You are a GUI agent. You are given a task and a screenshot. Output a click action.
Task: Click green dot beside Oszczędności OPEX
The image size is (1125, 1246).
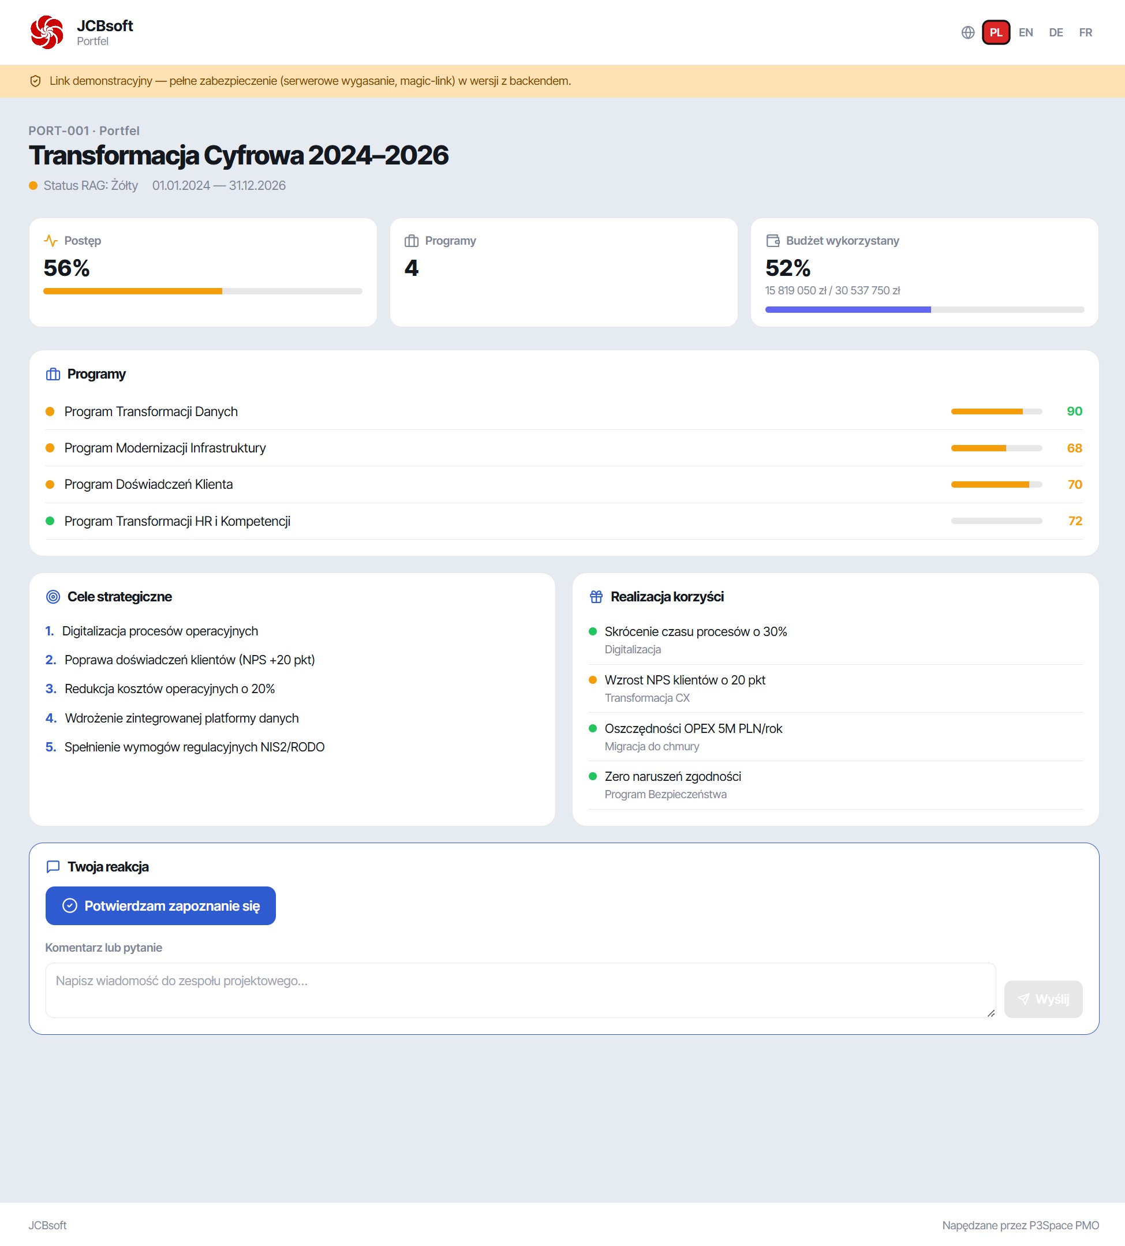pyautogui.click(x=593, y=727)
